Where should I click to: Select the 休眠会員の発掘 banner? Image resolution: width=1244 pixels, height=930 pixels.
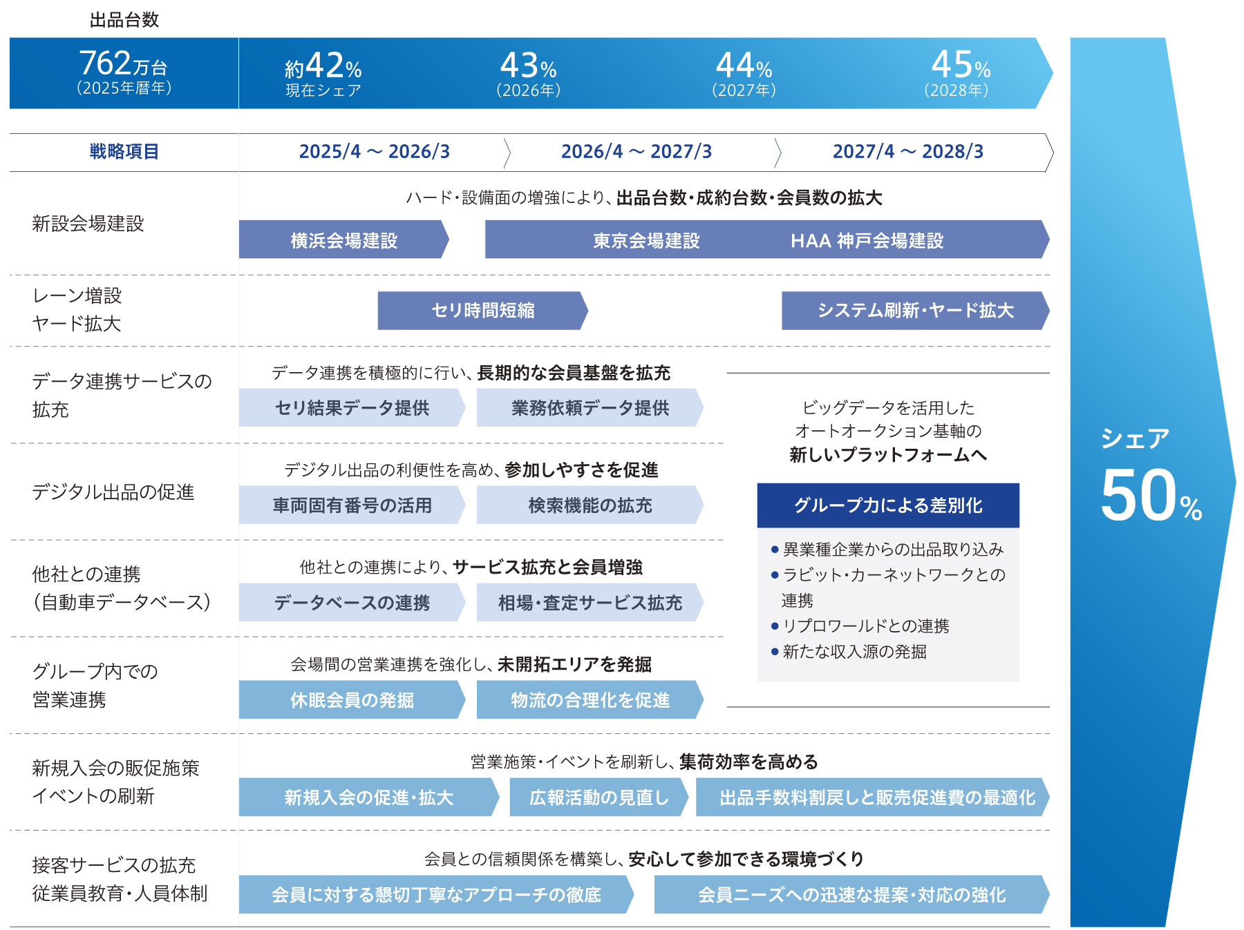[352, 700]
